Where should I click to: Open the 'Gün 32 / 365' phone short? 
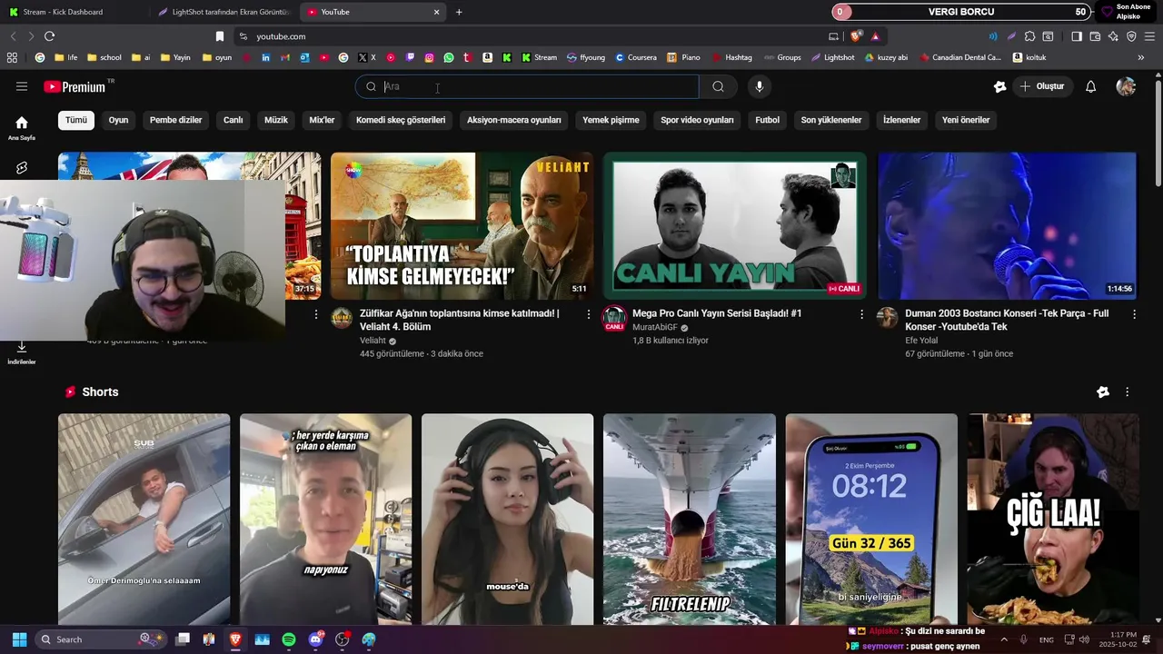(871, 520)
